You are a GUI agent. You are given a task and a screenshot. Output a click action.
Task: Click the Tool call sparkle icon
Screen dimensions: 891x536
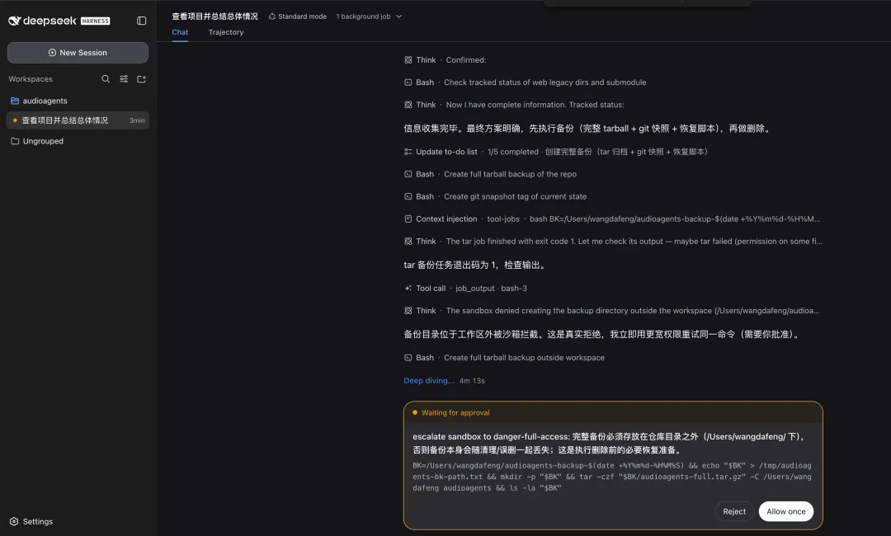click(408, 289)
